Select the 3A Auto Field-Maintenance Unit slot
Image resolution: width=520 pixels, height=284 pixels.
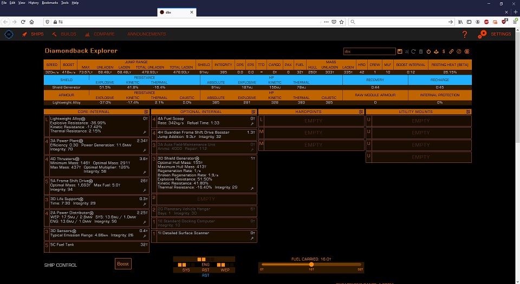204,147
